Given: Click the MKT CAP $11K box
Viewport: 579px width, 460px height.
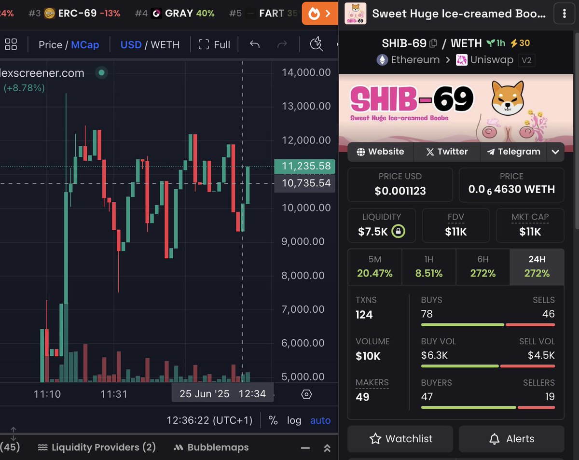Looking at the screenshot, I should [530, 225].
